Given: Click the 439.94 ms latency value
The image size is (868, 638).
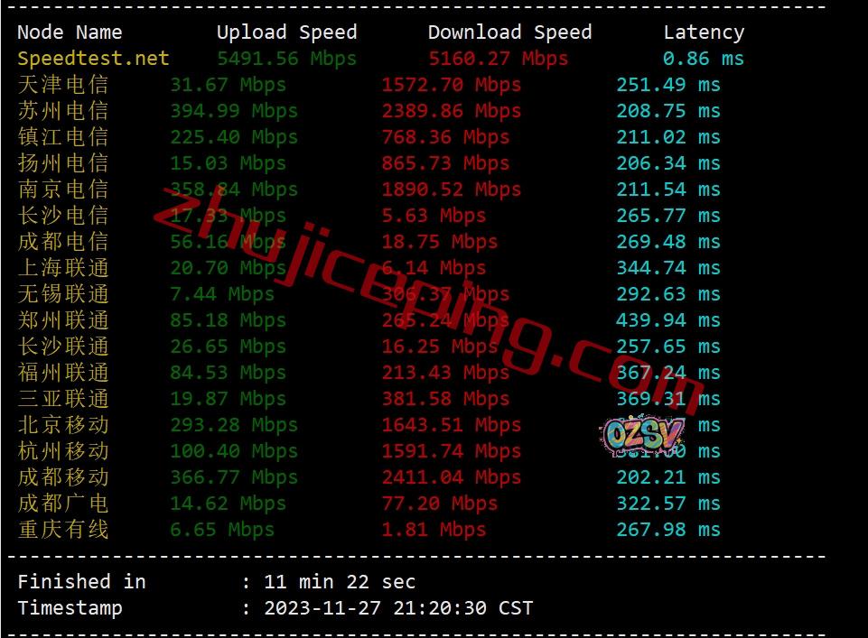Looking at the screenshot, I should pyautogui.click(x=668, y=320).
